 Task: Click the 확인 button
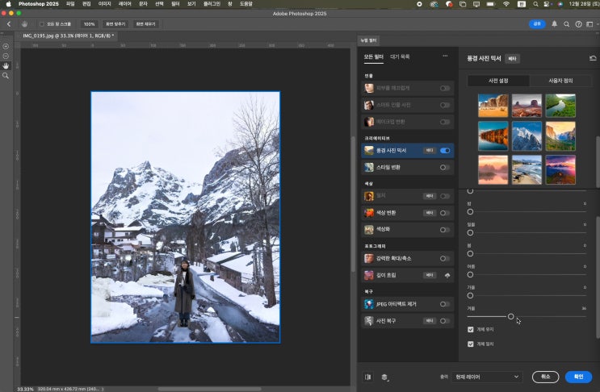click(578, 377)
